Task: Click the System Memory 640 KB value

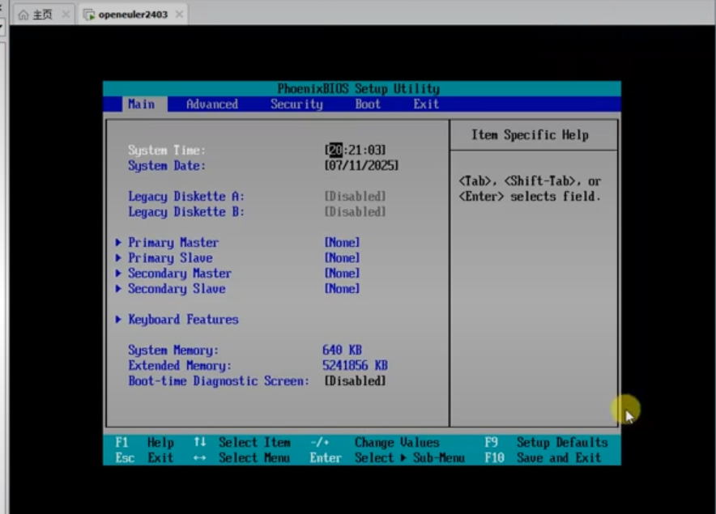Action: pos(342,350)
